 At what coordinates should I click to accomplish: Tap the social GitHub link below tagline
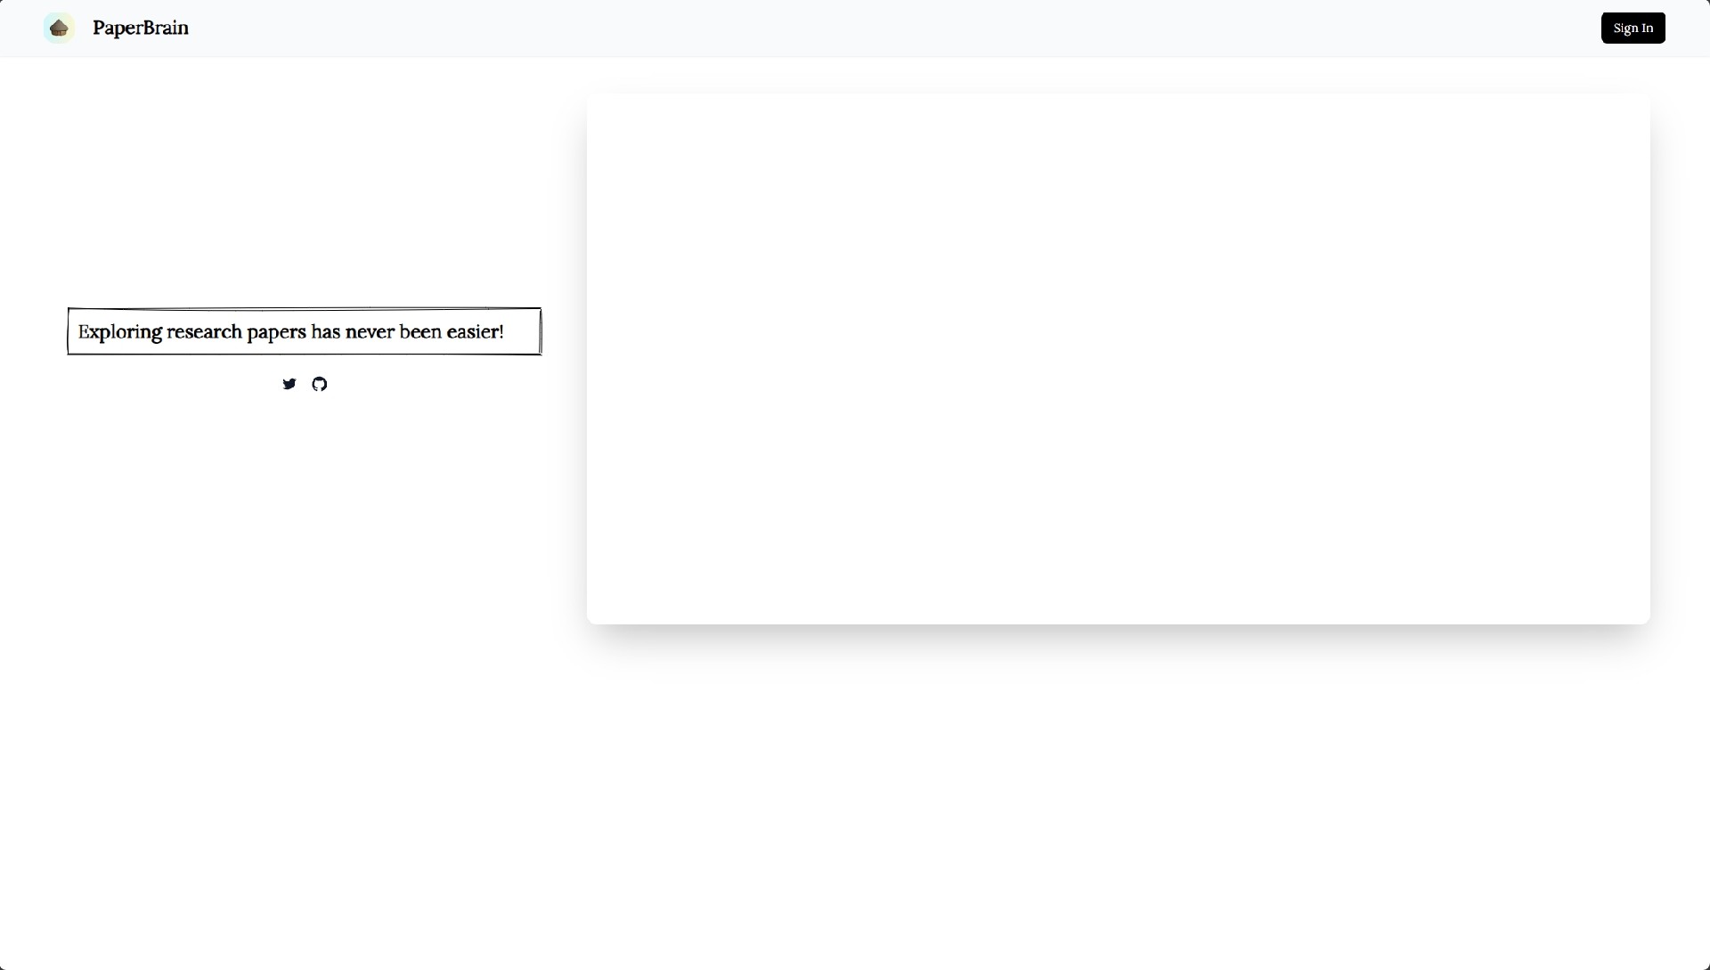pos(320,384)
